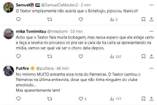Retweet mika Tomimitsu's tweet

(x=50, y=56)
